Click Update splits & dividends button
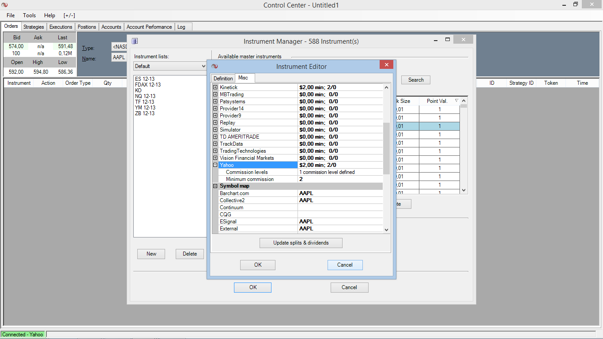 click(x=301, y=243)
